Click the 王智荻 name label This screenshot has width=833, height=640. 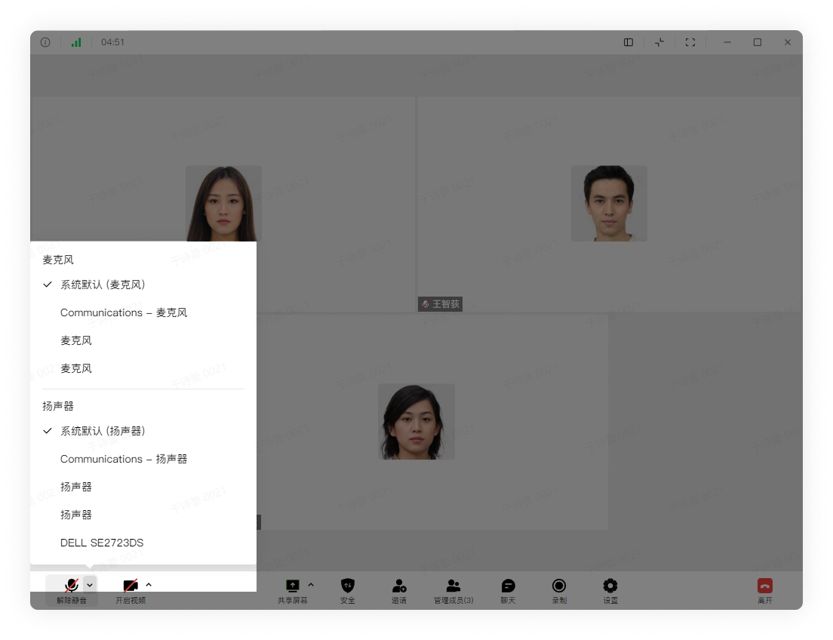[x=440, y=304]
